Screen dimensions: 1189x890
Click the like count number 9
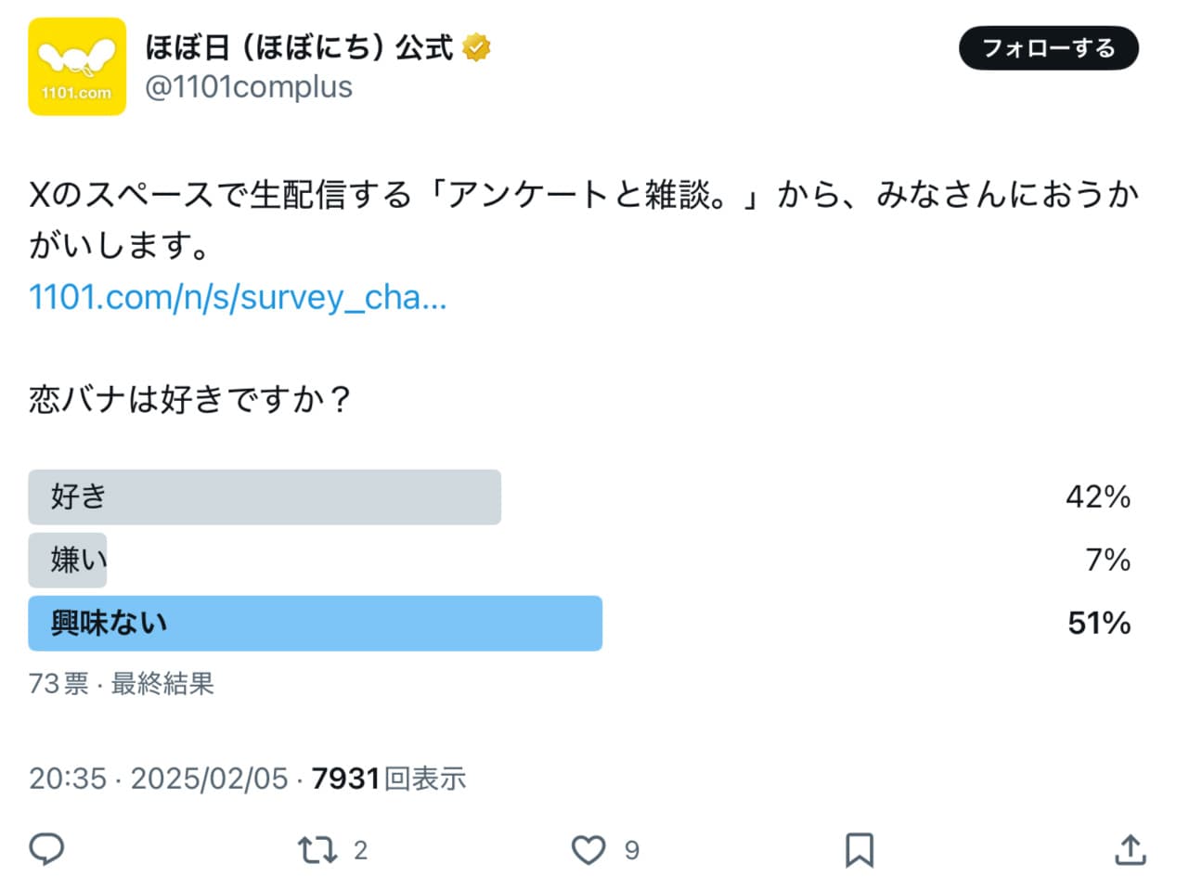631,850
